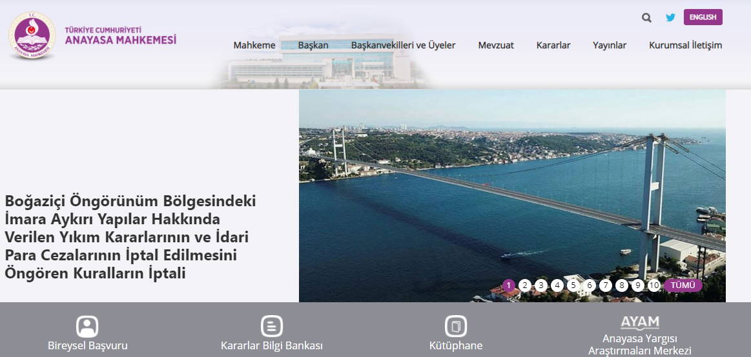Open the Başkan menu item
The width and height of the screenshot is (751, 357).
pos(313,45)
